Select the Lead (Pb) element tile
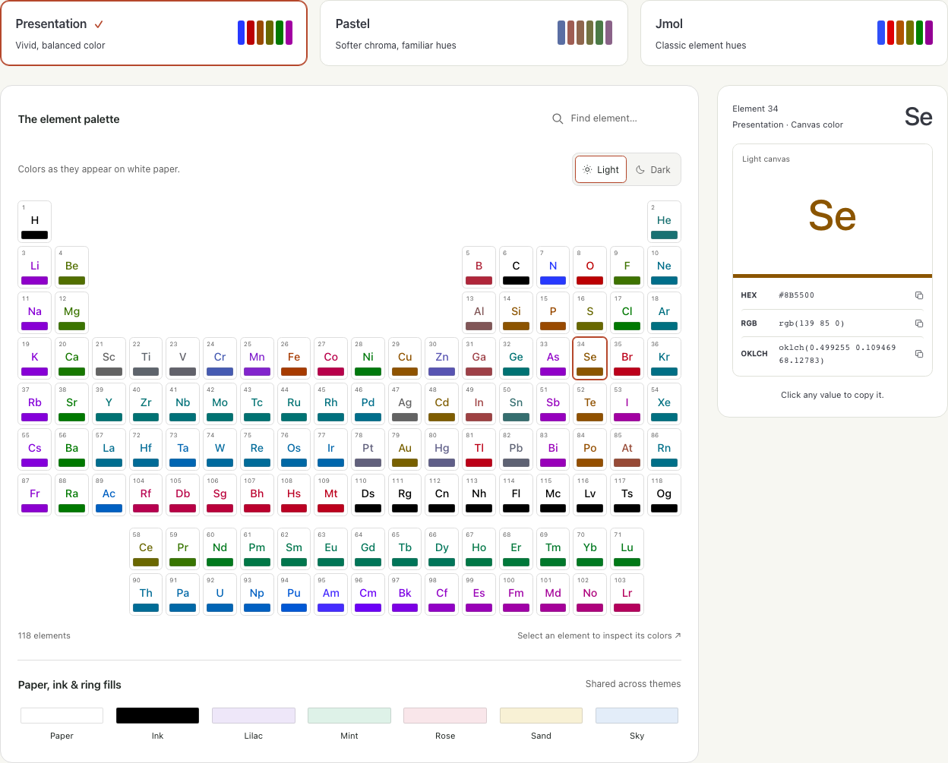Screen dimensions: 948x763 tap(516, 449)
